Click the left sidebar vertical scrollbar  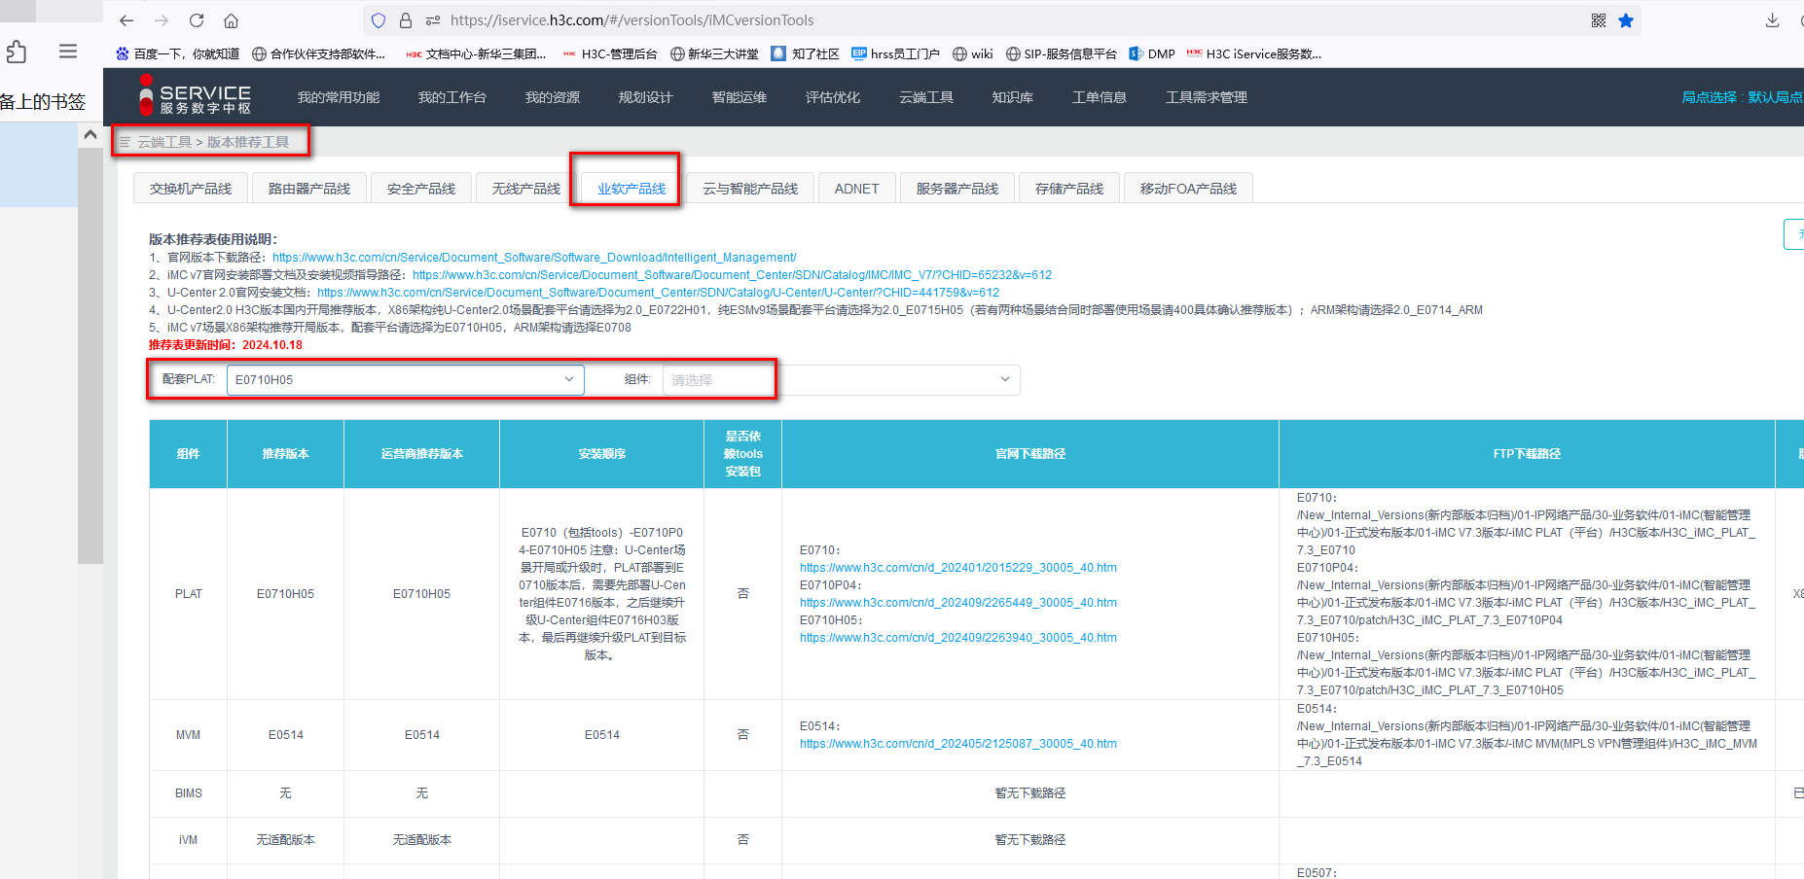[x=90, y=356]
